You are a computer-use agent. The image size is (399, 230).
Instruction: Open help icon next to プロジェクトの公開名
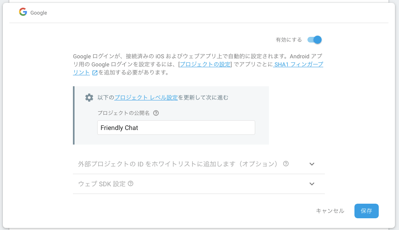pos(156,113)
